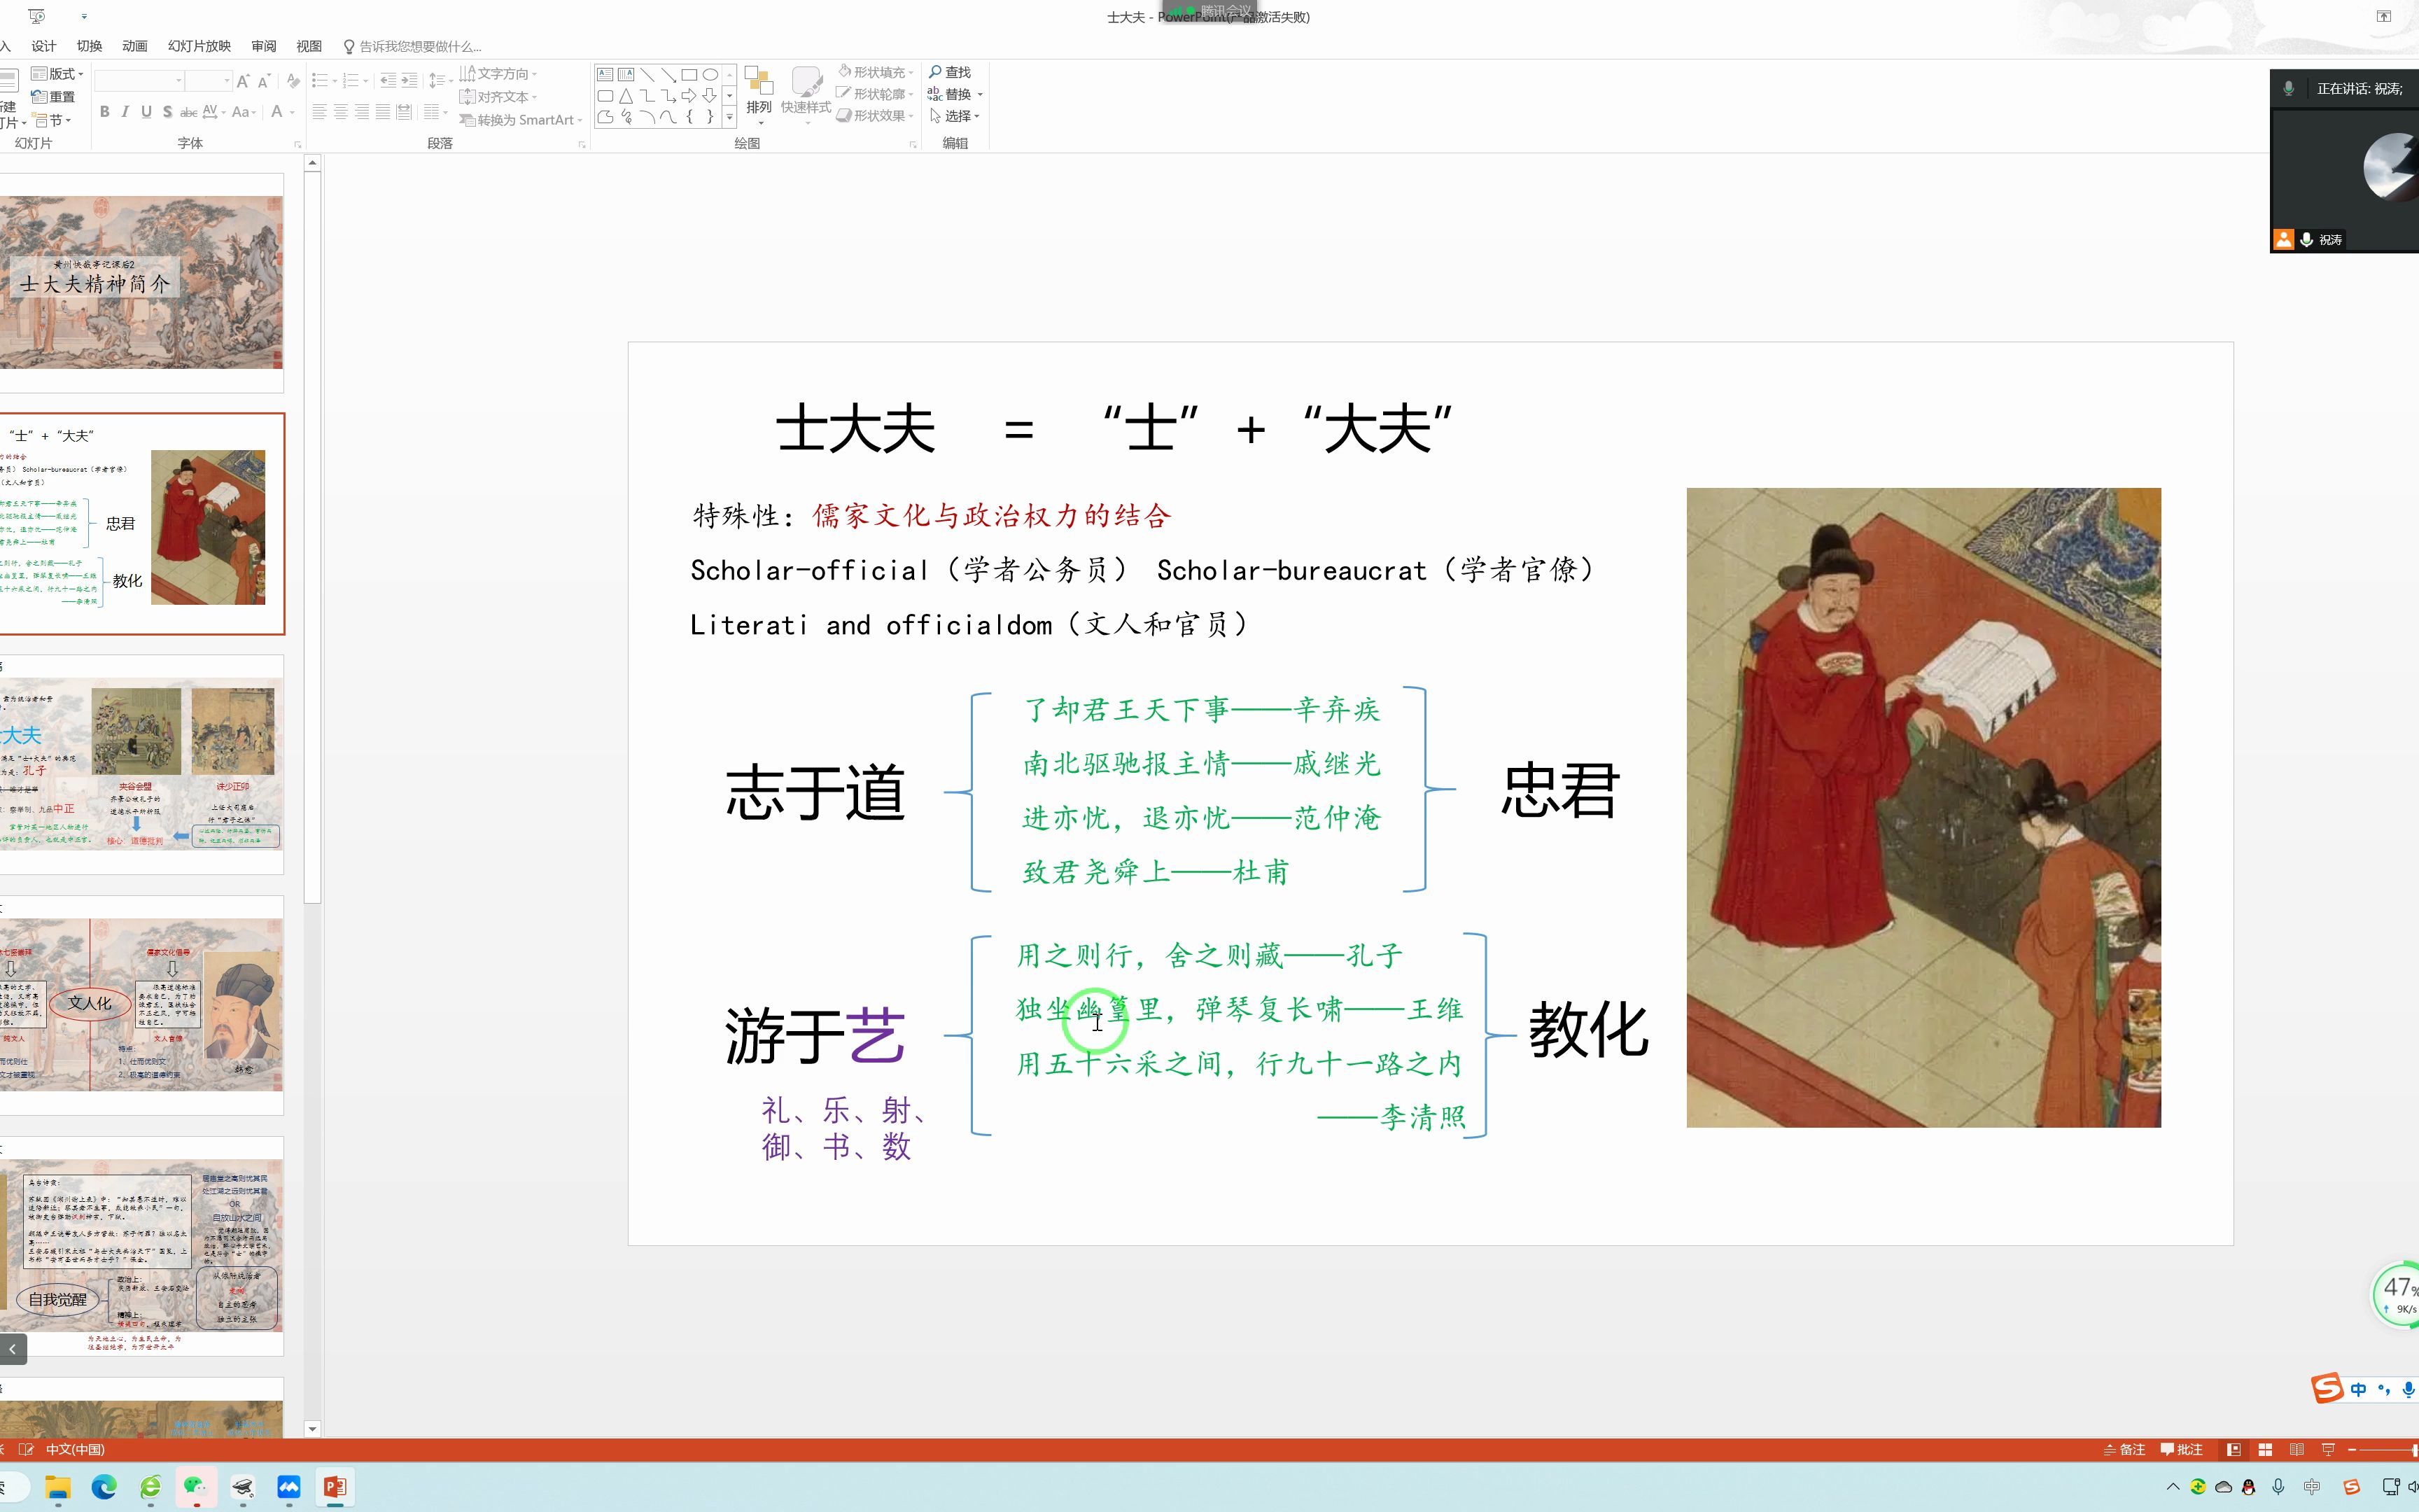Viewport: 2419px width, 1512px height.
Task: Open the 对齐文本 align text dropdown
Action: (x=498, y=97)
